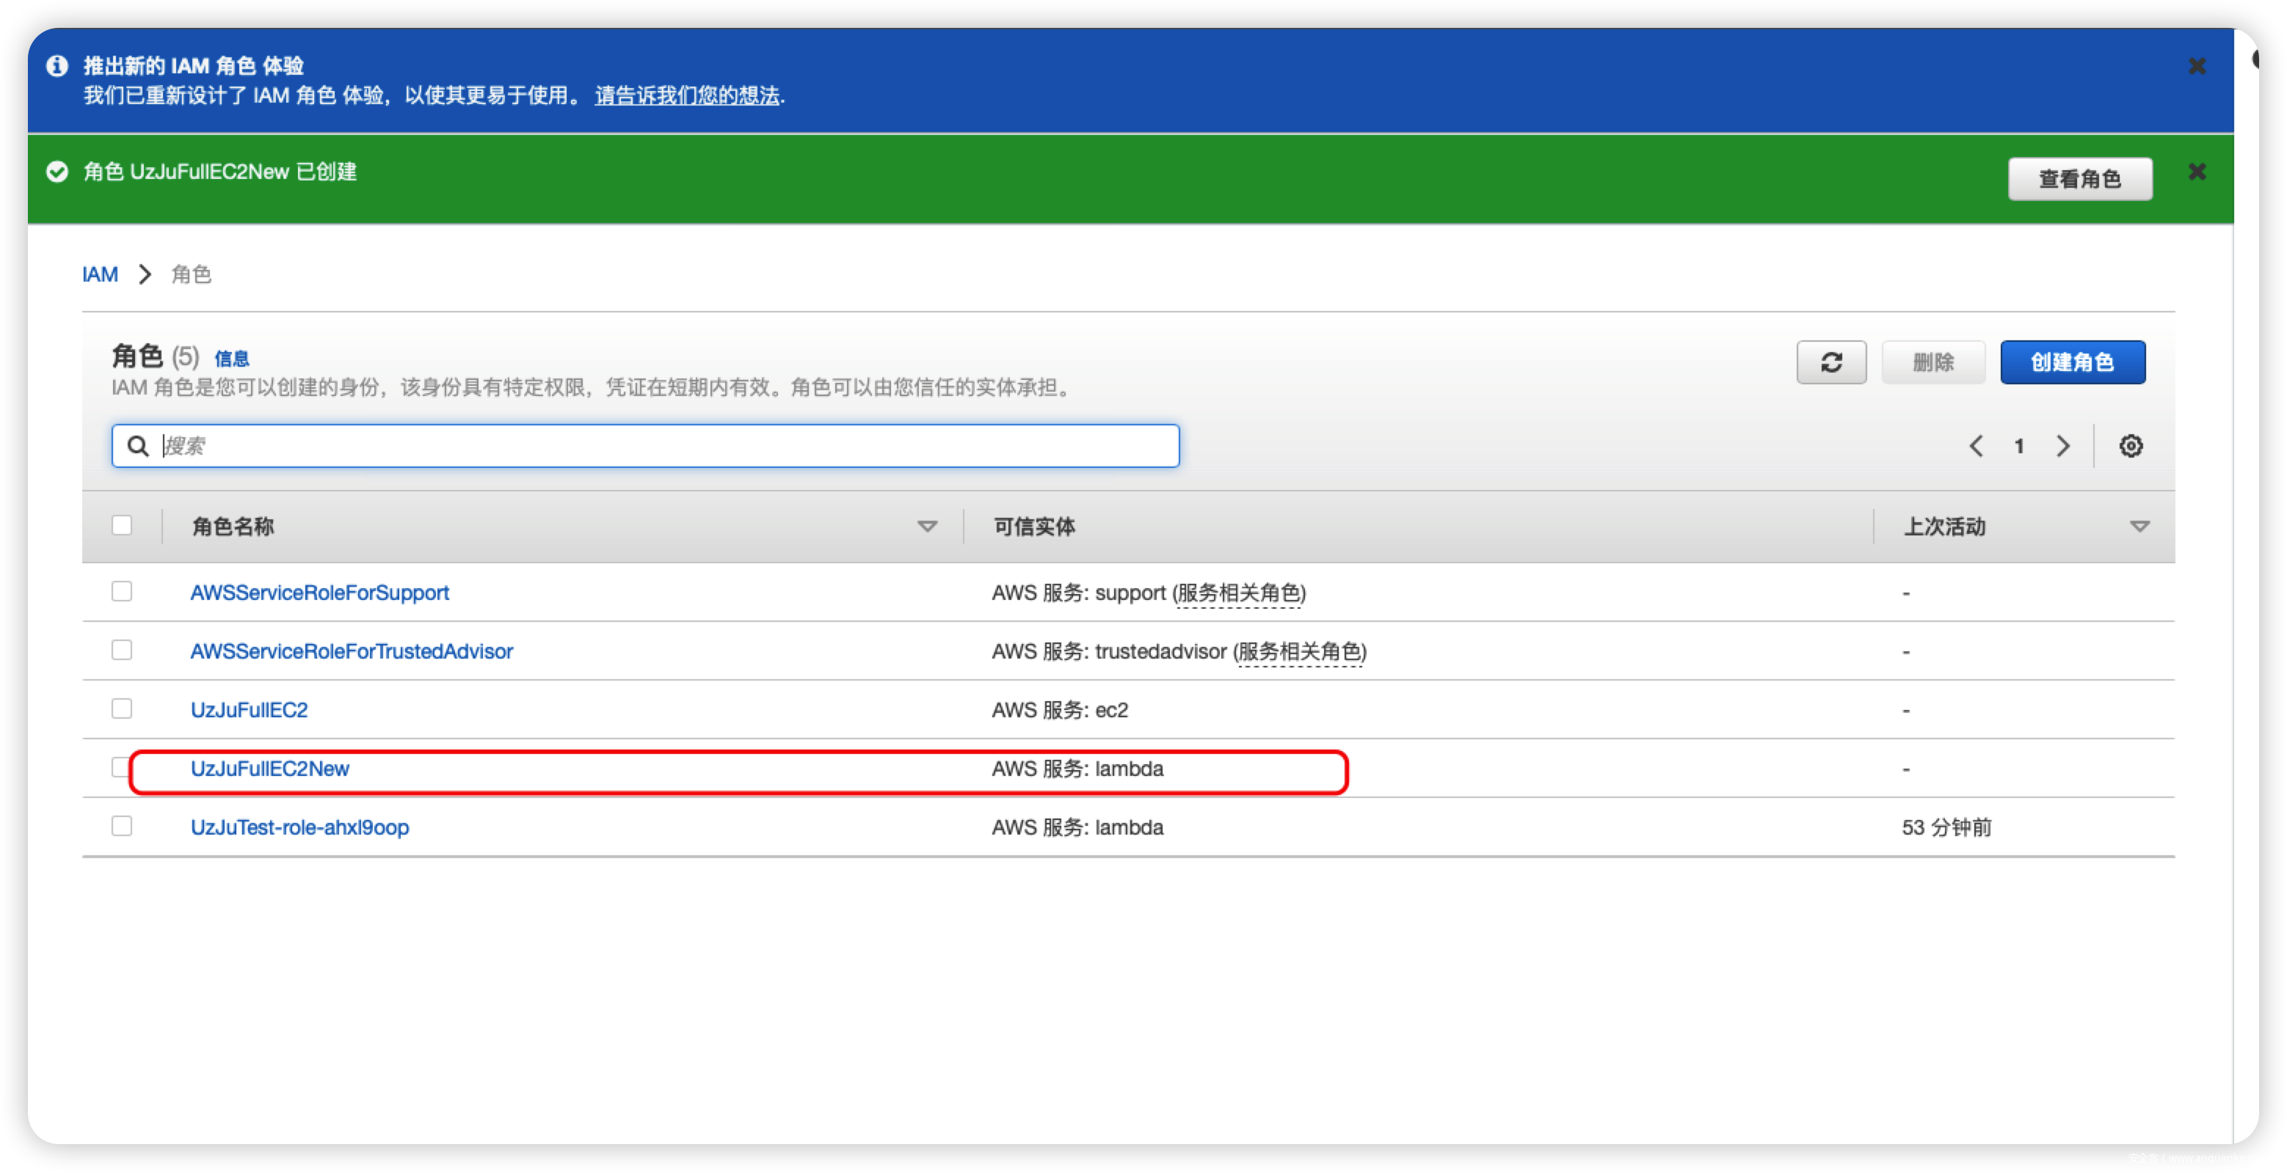Click the search magnifier icon

(137, 445)
